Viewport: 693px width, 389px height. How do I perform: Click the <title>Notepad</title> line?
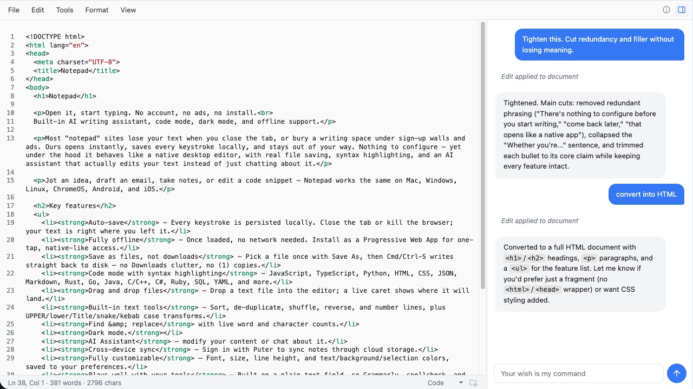point(76,70)
